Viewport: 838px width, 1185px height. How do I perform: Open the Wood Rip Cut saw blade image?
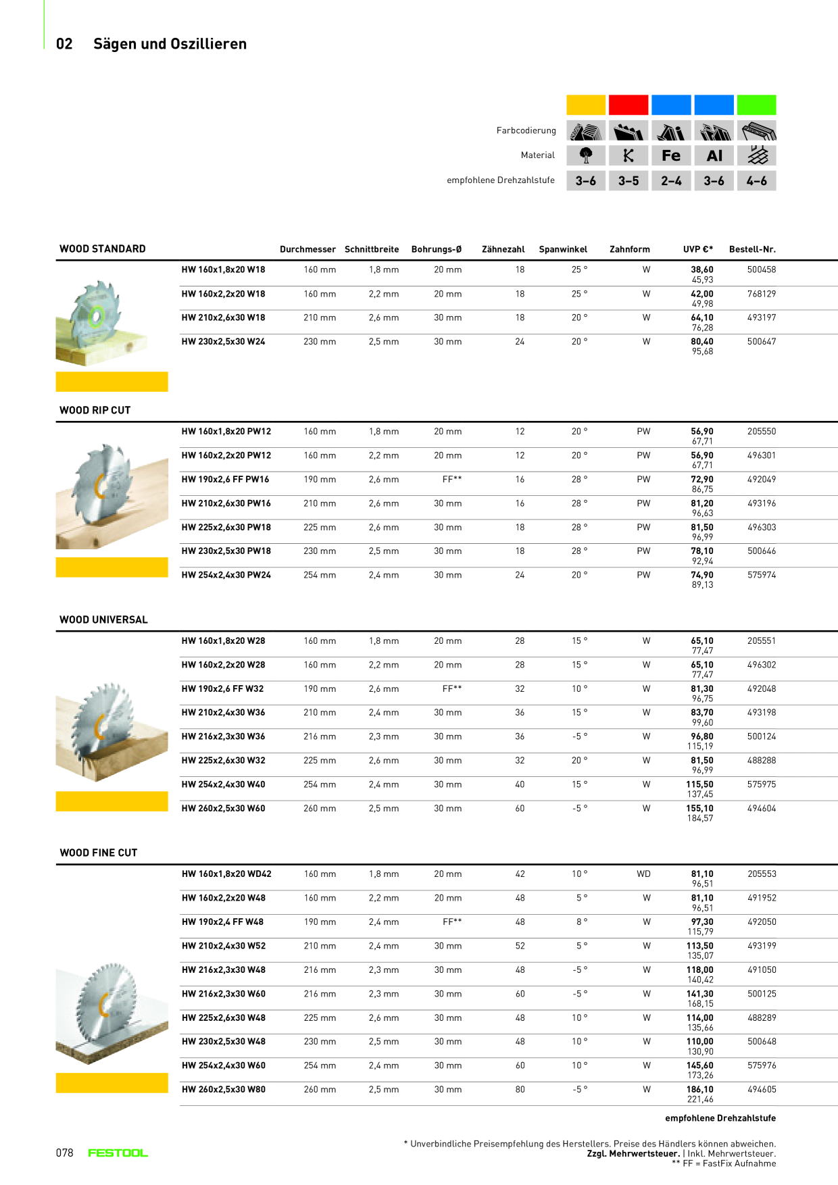tap(112, 496)
